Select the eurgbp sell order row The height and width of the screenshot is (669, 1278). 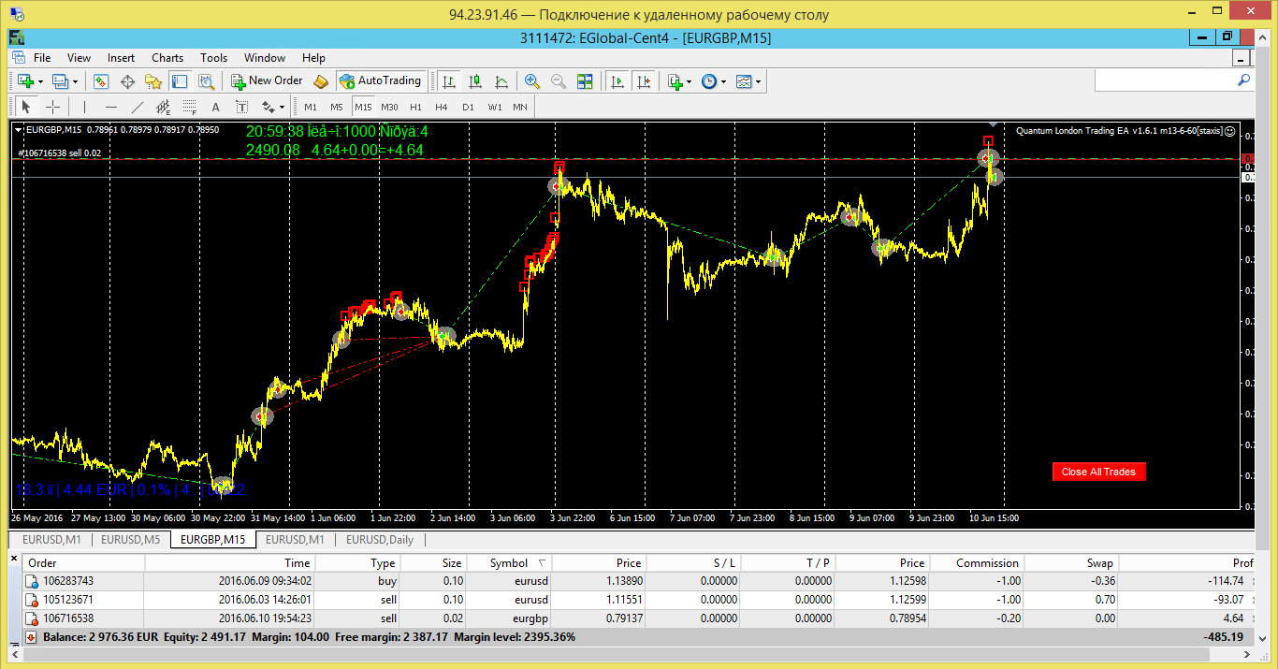[638, 618]
